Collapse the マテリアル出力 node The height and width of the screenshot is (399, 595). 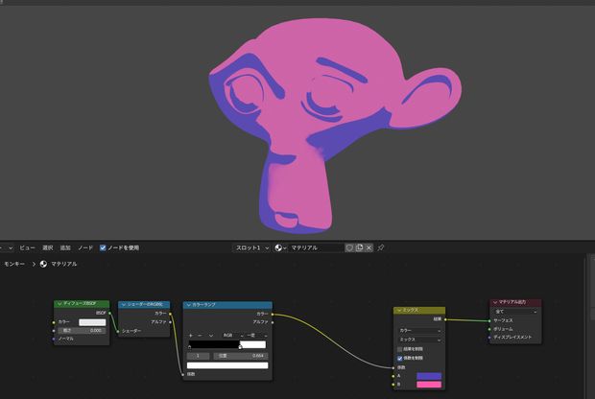coord(494,302)
